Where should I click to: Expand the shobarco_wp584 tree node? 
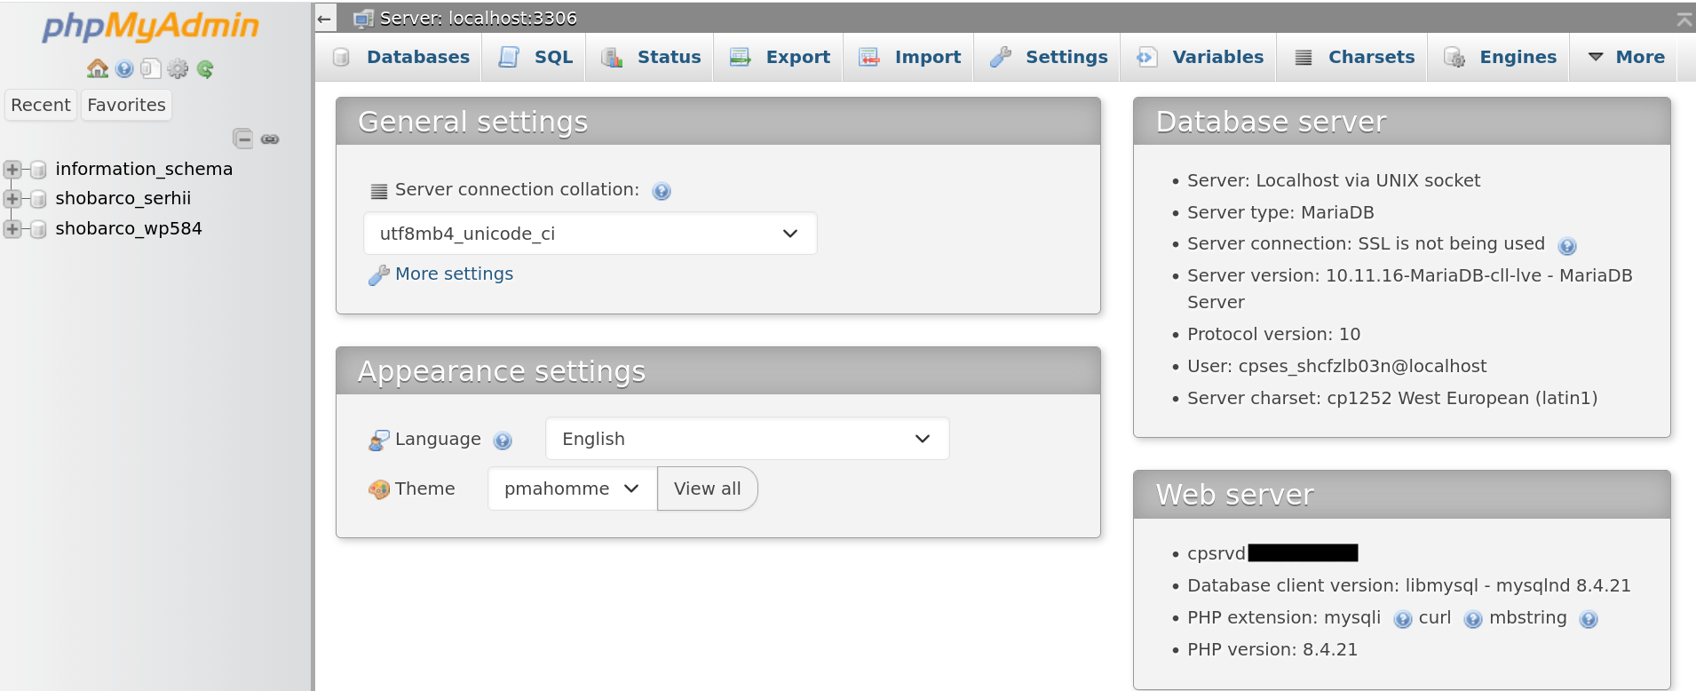point(12,229)
